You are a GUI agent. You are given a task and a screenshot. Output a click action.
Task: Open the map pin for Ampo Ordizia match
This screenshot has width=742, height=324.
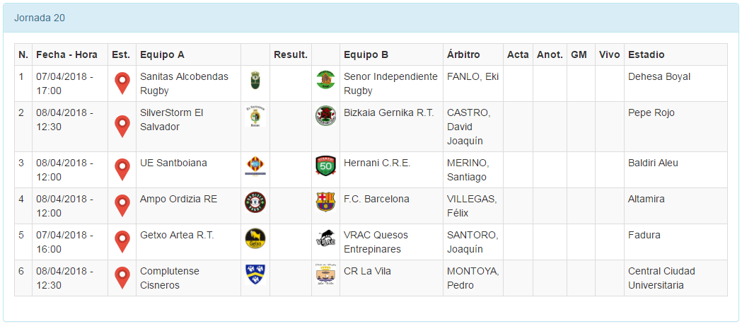[x=122, y=205]
